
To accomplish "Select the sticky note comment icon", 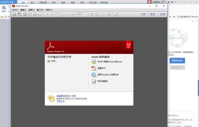I will coord(104,14).
